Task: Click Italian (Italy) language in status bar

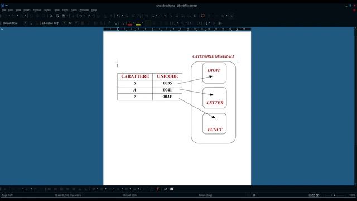Action: [205, 195]
